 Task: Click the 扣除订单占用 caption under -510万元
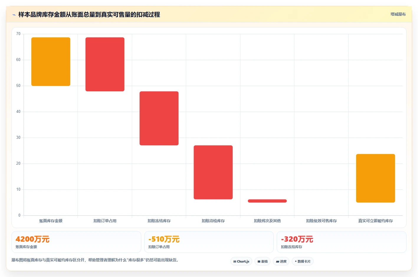point(159,247)
